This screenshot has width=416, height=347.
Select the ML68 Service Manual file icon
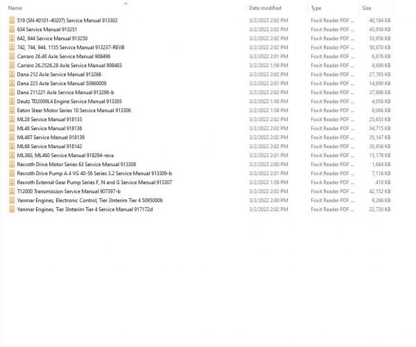[12, 147]
